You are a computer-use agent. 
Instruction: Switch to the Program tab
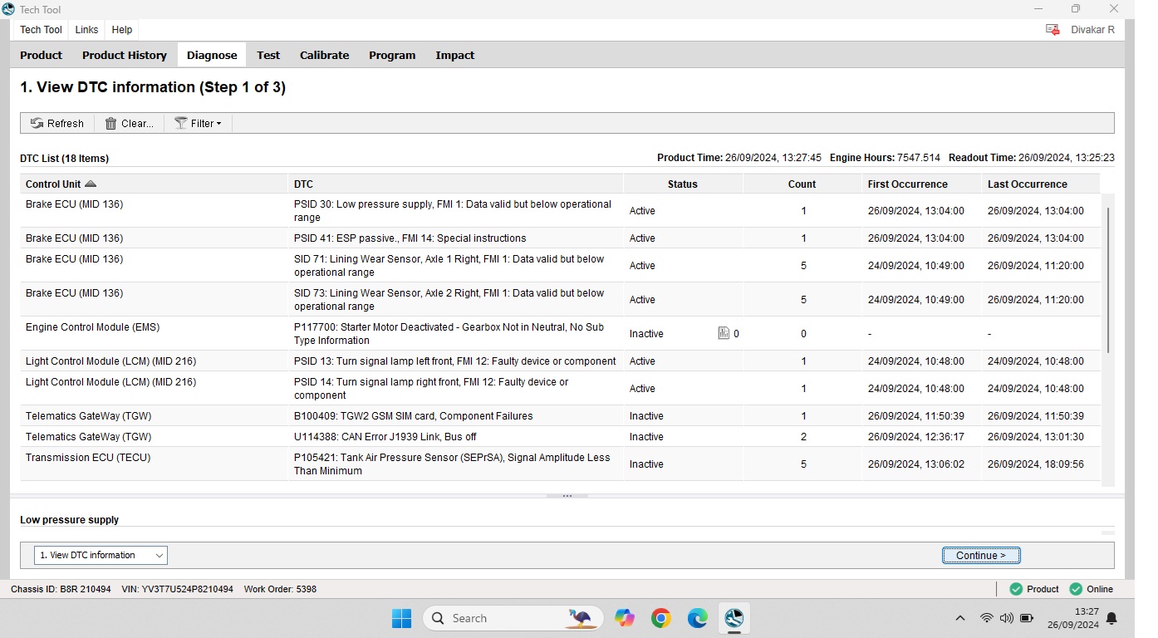pos(392,56)
